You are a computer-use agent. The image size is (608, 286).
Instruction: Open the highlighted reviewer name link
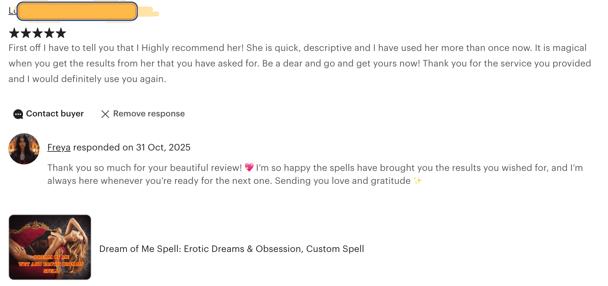pyautogui.click(x=77, y=11)
